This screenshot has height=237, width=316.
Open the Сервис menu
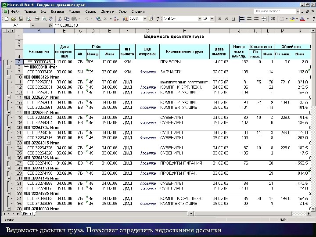(x=91, y=11)
